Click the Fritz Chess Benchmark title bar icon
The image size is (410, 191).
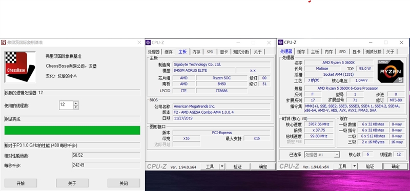click(x=4, y=43)
